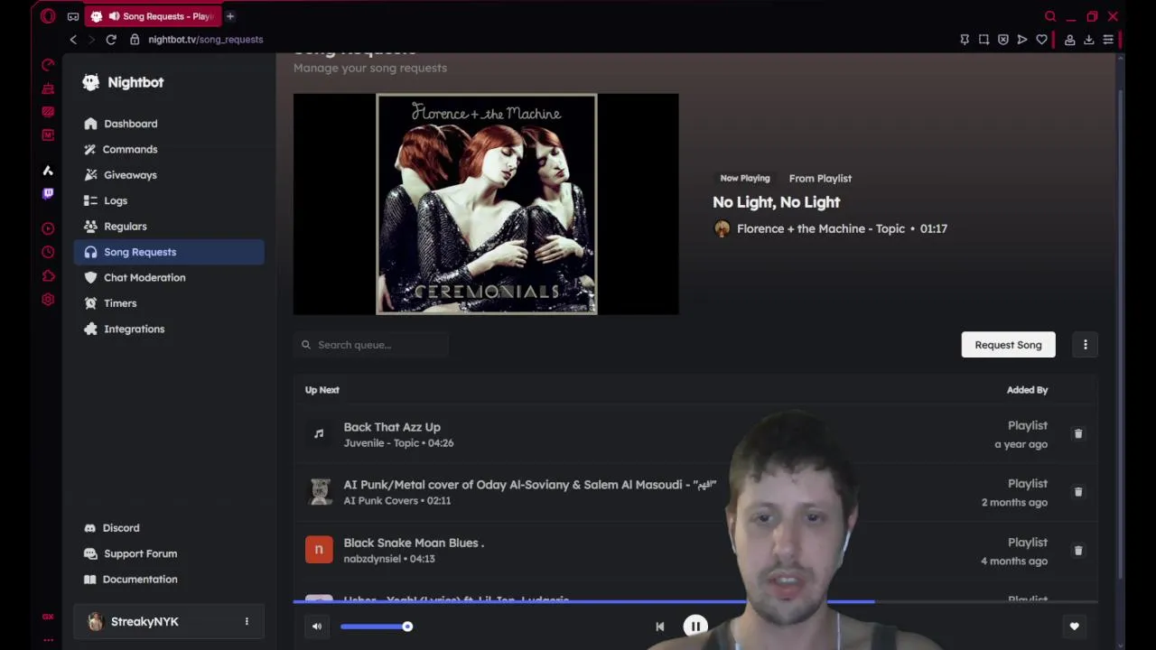1156x650 pixels.
Task: Mute the tab audio speaker icon
Action: pyautogui.click(x=114, y=16)
